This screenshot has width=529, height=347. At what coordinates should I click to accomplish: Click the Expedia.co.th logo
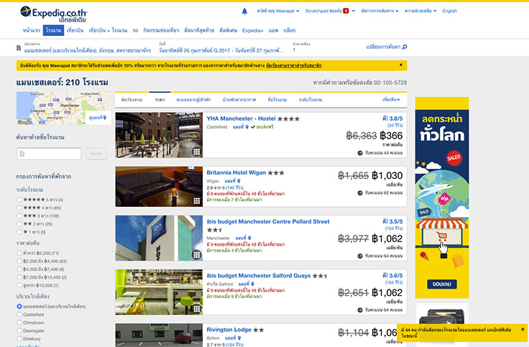(53, 14)
